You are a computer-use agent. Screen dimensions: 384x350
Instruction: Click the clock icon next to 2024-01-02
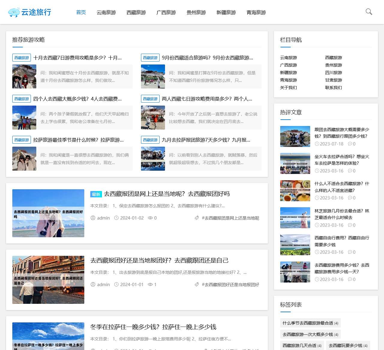[116, 218]
